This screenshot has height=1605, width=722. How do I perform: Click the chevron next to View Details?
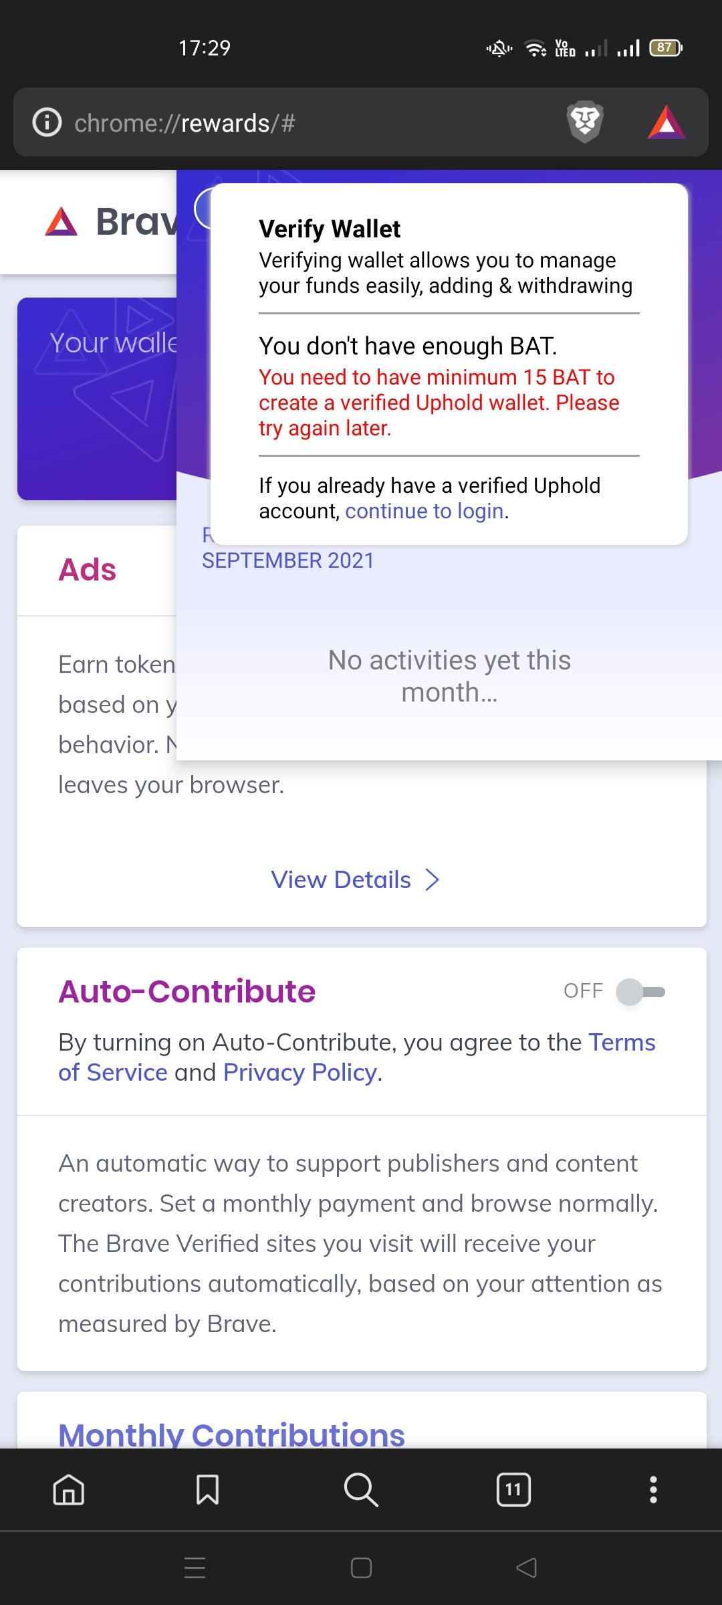click(433, 879)
